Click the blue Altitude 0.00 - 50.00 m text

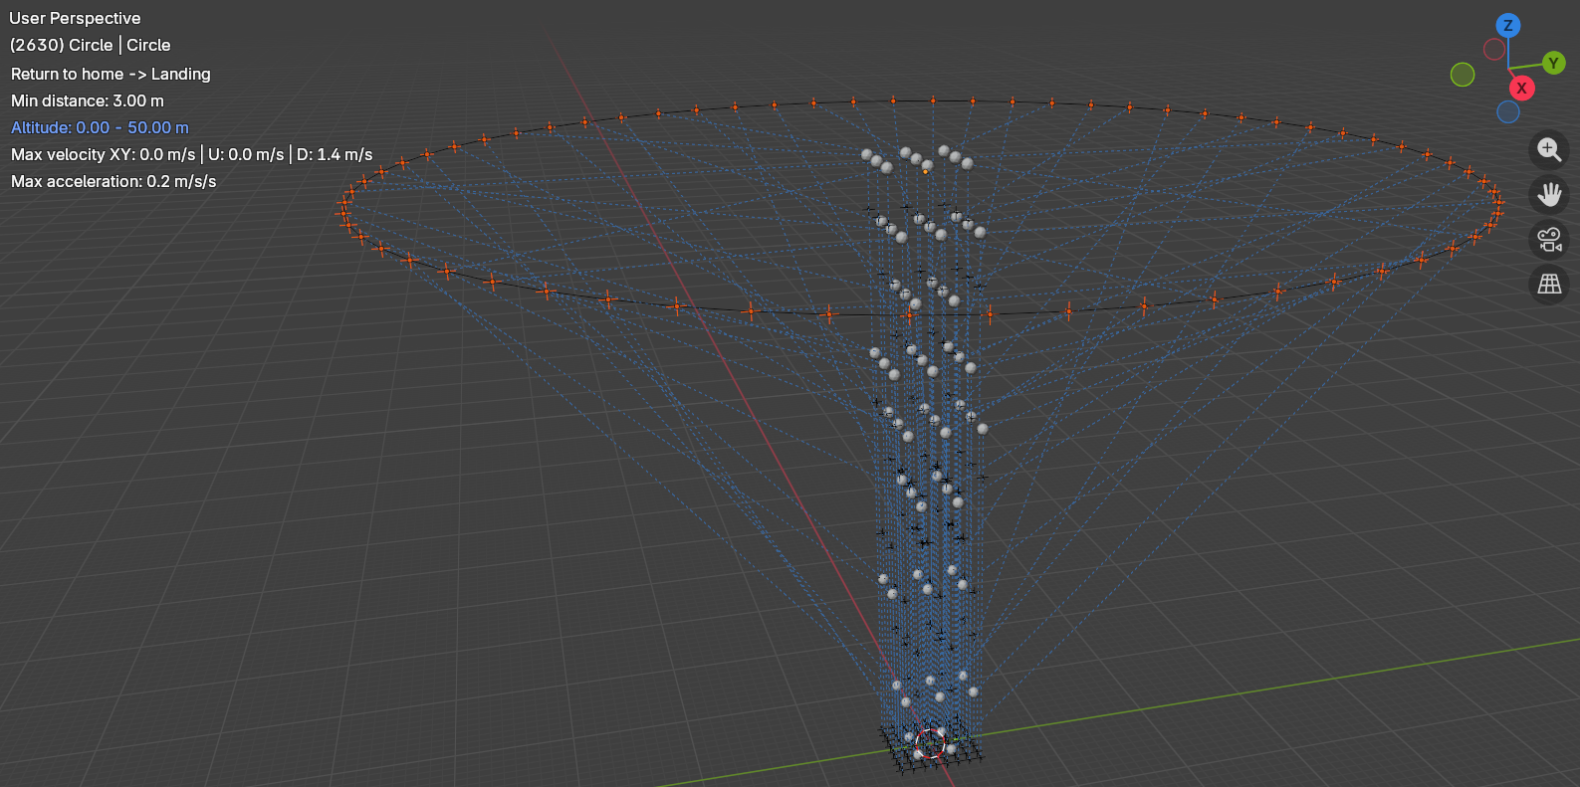[100, 127]
